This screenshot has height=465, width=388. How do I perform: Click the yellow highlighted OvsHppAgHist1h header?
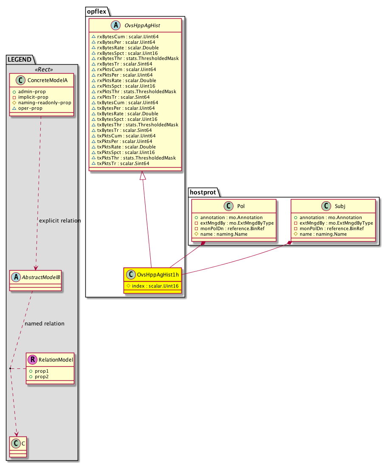pos(152,275)
